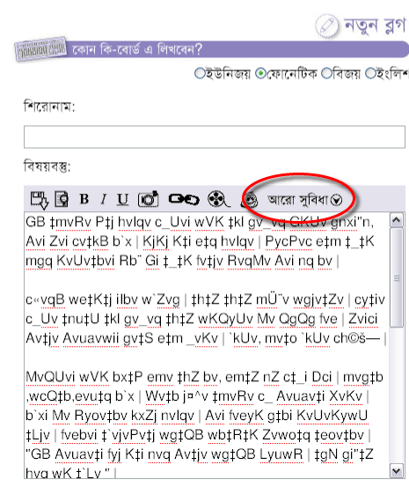Image resolution: width=409 pixels, height=487 pixels.
Task: Toggle underline formatting
Action: (x=123, y=200)
